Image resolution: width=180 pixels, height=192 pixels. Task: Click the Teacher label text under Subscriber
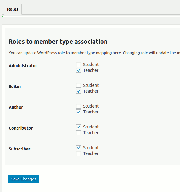tap(91, 153)
